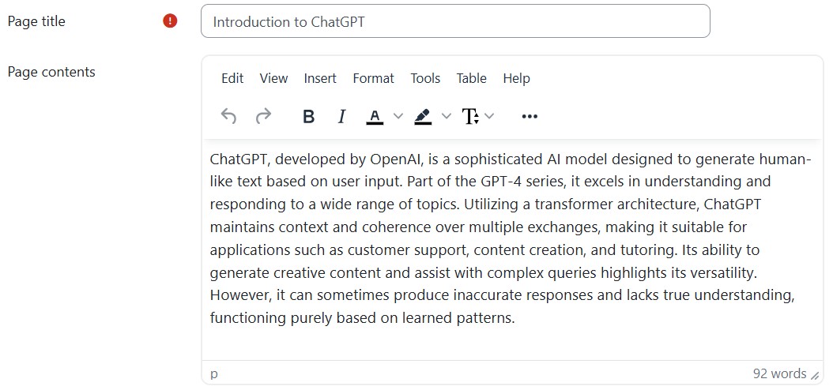Click the red required-field icon beside Page title
Image resolution: width=833 pixels, height=390 pixels.
pyautogui.click(x=170, y=21)
